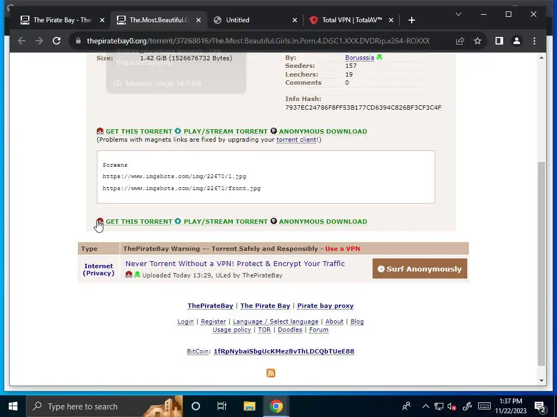Click the upper GET THIS TORRENT link
This screenshot has height=417, width=557.
coord(139,131)
